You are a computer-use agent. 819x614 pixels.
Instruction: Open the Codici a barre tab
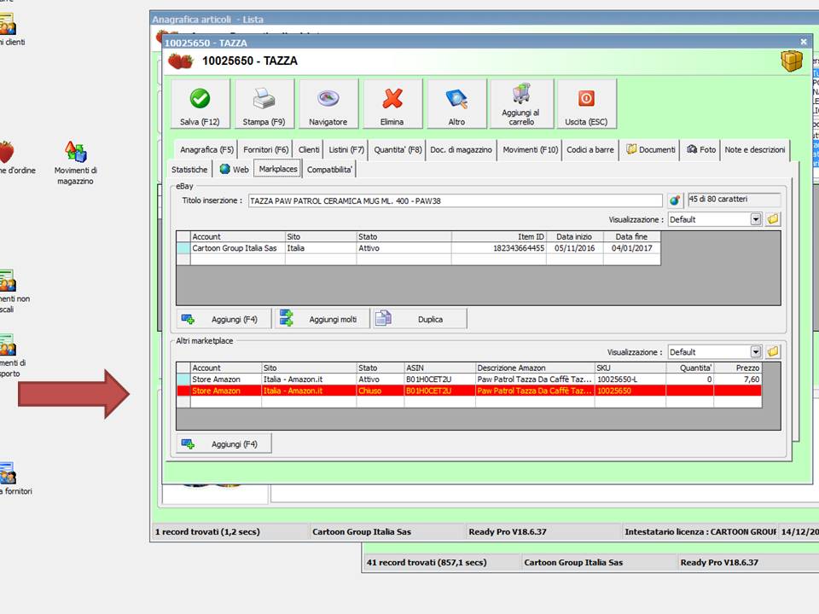coord(590,150)
